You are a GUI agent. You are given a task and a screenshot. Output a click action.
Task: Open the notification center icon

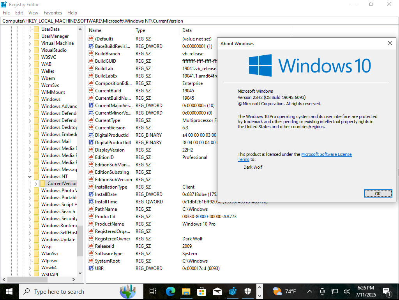pyautogui.click(x=387, y=291)
